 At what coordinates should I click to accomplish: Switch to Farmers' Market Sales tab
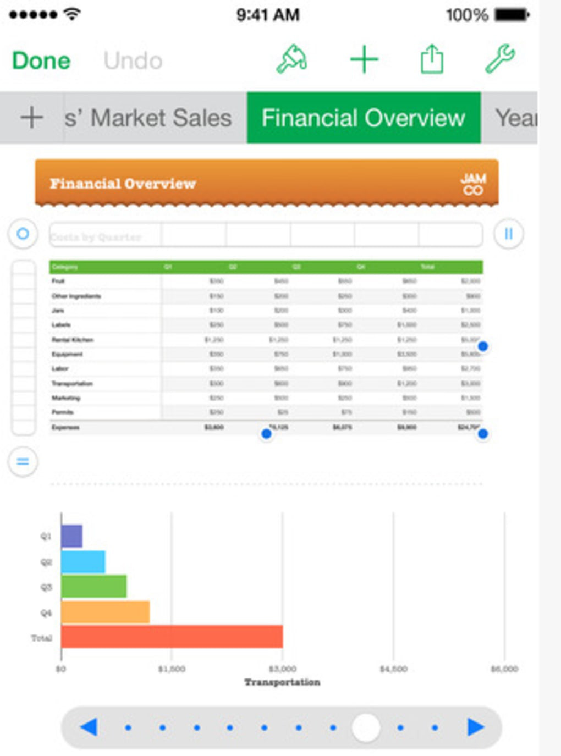click(148, 118)
